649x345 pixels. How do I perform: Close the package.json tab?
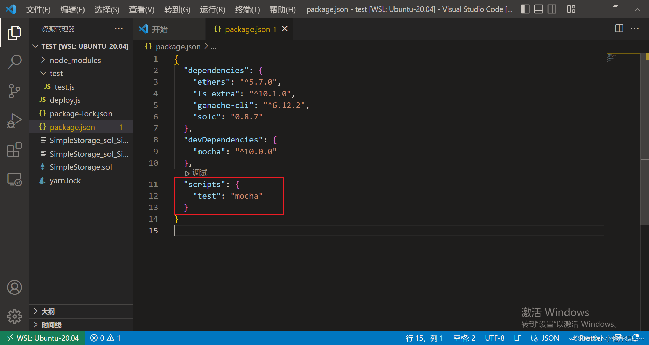coord(285,29)
